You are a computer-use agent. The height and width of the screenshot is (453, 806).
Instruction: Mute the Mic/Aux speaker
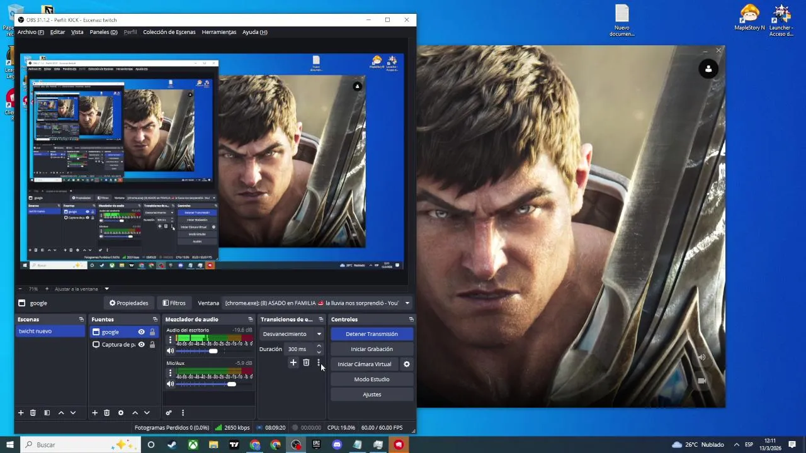click(x=170, y=384)
